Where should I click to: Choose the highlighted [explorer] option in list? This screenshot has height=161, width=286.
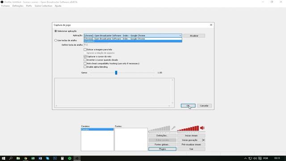click(x=133, y=41)
